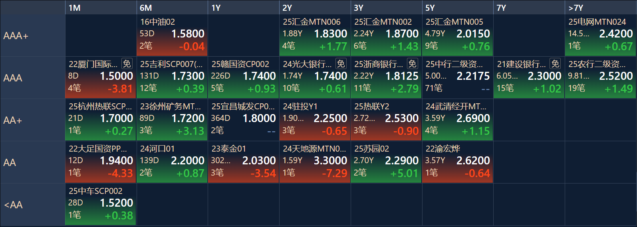Viewport: 637px width, 227px height.
Task: Open bond 25电网MTN024 cell
Action: click(601, 36)
